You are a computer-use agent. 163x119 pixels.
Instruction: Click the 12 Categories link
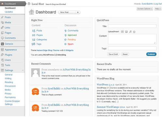coord(39,40)
